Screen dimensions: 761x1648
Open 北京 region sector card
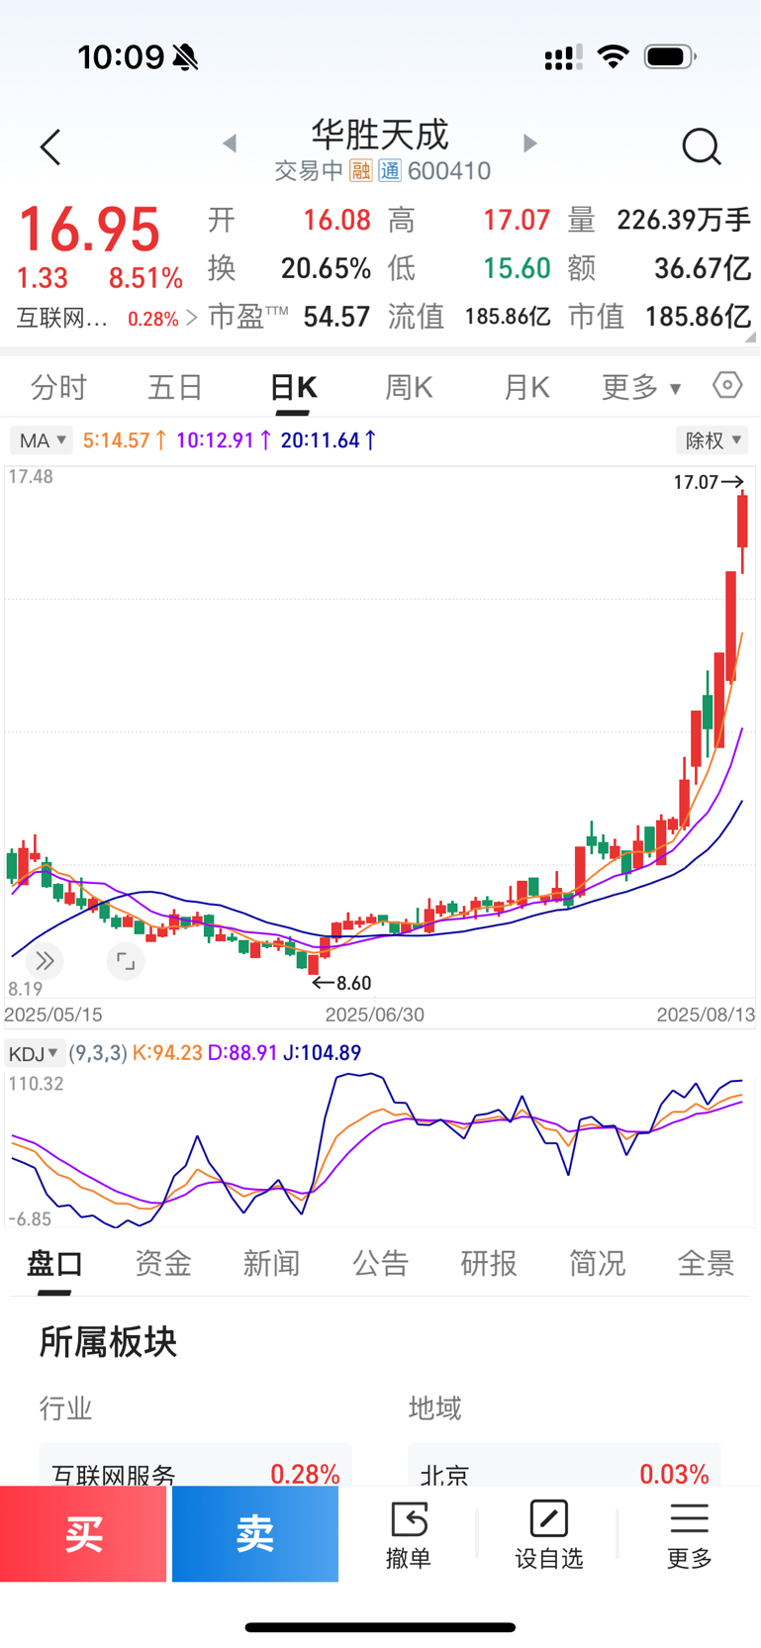[x=564, y=1466]
